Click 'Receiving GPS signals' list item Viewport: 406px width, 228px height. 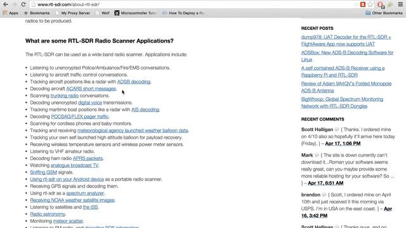pyautogui.click(x=74, y=186)
